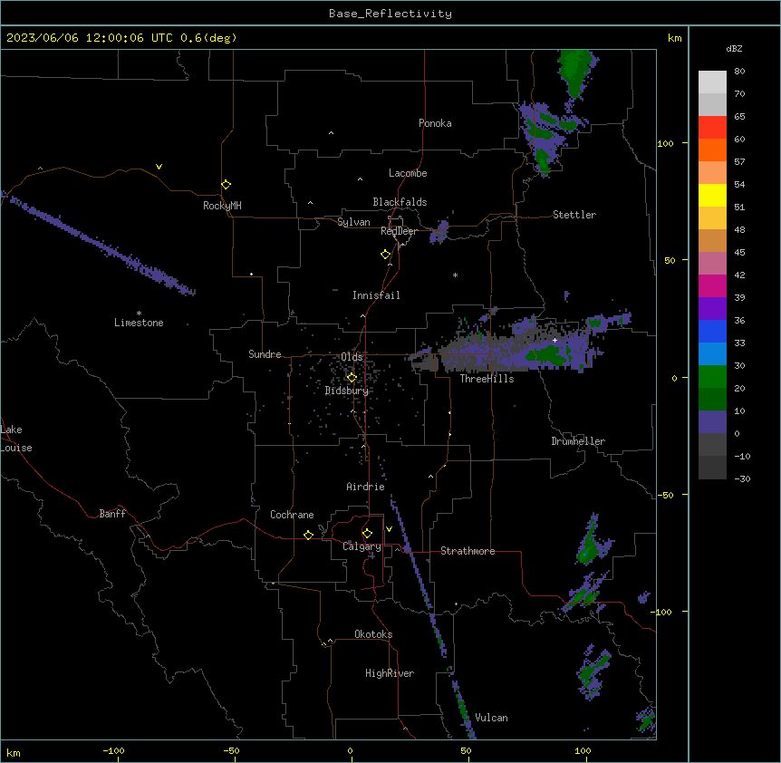Click the Strathmore label
This screenshot has width=781, height=763.
468,551
